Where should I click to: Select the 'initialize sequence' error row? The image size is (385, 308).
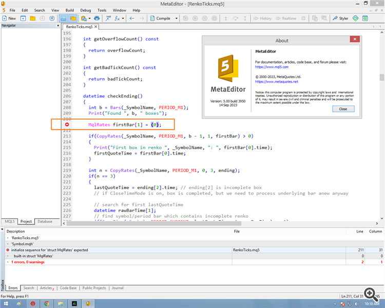pyautogui.click(x=194, y=250)
